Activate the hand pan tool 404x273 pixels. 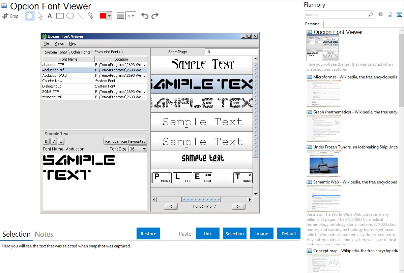30,16
